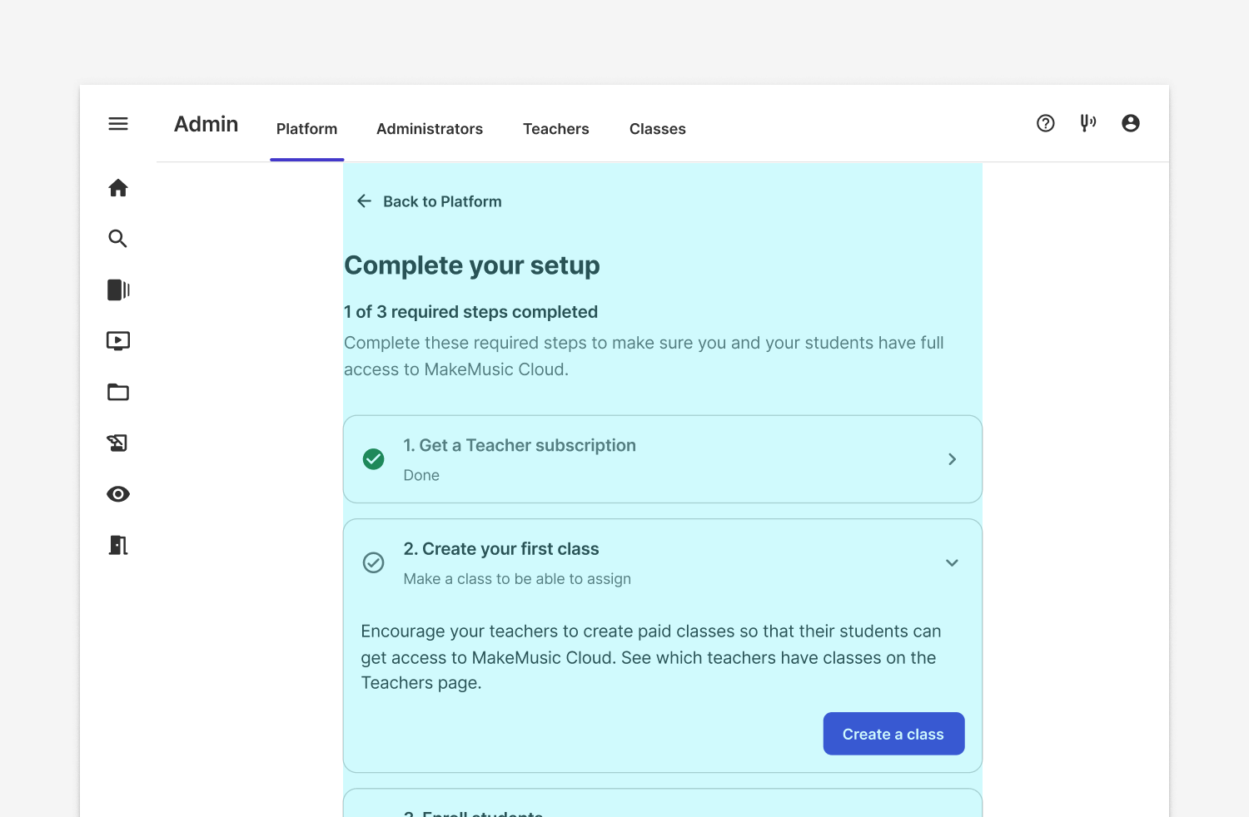Open the user account profile icon
Viewport: 1249px width, 817px height.
1130,123
